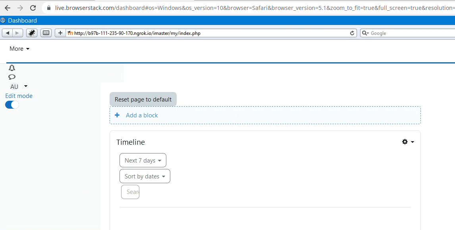Viewport: 455px width, 230px height.
Task: Go forward in the Safari toolbar
Action: [17, 33]
